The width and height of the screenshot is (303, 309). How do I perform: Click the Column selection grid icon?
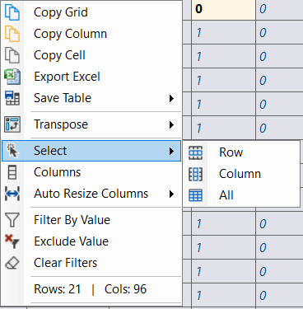[196, 174]
